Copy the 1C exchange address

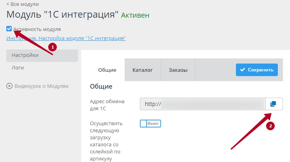coord(274,104)
